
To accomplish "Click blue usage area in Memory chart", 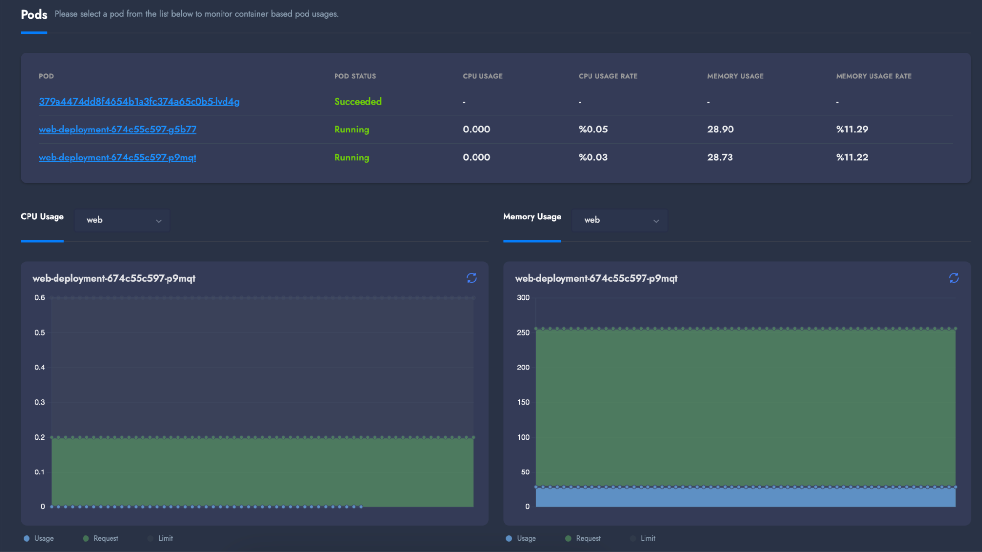I will (745, 497).
